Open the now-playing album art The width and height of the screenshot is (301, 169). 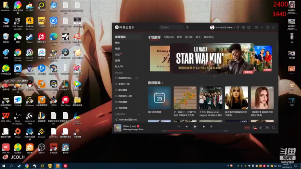[x=117, y=128]
